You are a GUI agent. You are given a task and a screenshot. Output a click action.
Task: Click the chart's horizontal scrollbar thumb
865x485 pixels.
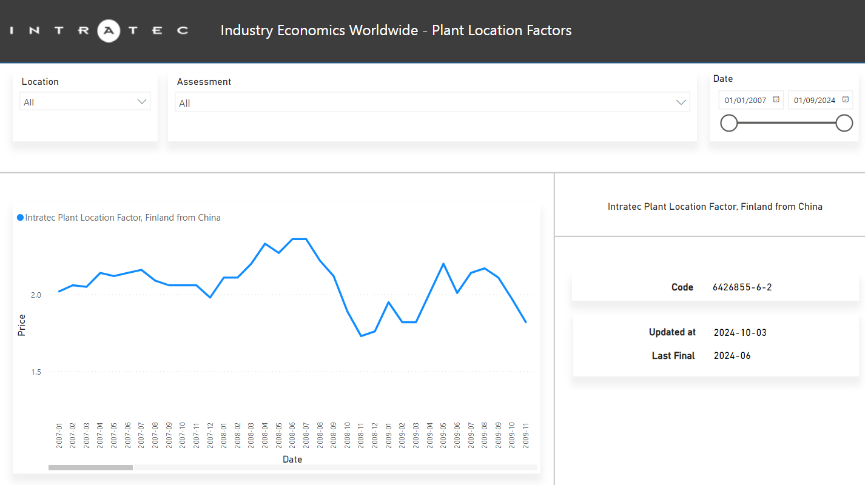(90, 467)
